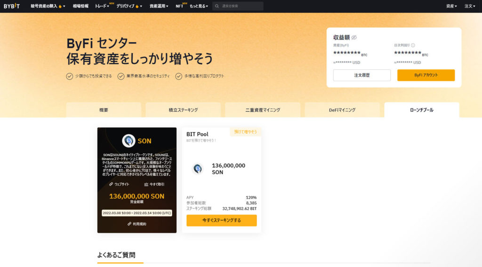Open 相場情報 in the navigation bar
Screen dimensions: 482x267
80,6
